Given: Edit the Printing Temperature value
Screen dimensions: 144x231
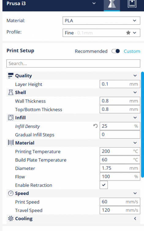Looking at the screenshot, I should (120, 151).
